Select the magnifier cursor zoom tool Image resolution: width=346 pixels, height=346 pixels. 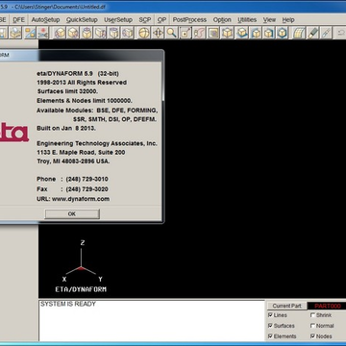pos(172,33)
